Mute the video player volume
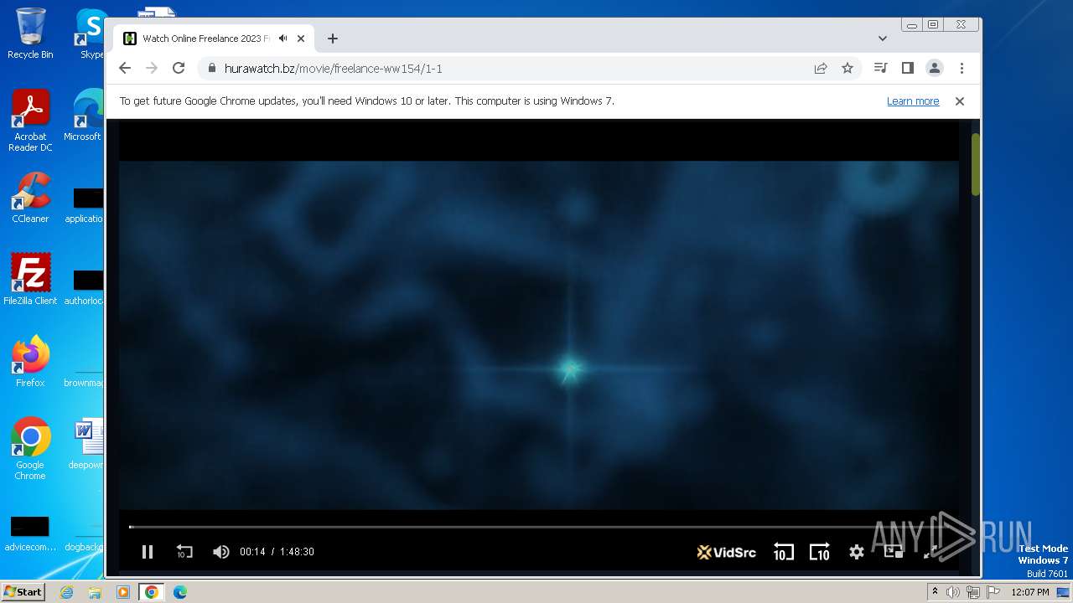1073x603 pixels. [221, 552]
